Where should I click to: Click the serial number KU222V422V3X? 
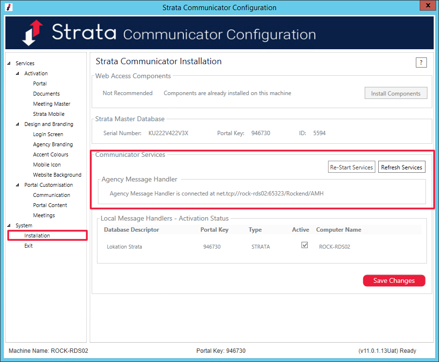pyautogui.click(x=168, y=133)
